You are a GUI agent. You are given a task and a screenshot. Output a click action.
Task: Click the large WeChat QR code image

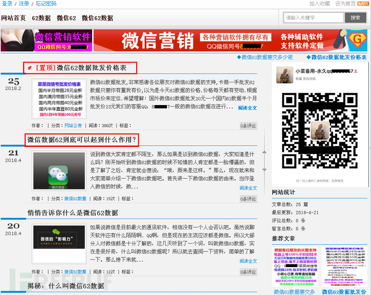[x=320, y=131]
